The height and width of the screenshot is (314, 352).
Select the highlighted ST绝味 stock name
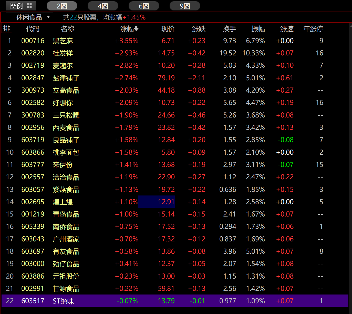pos(63,301)
